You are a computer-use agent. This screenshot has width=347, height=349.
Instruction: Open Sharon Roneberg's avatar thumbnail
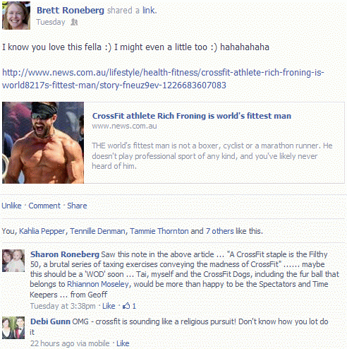[13, 261]
